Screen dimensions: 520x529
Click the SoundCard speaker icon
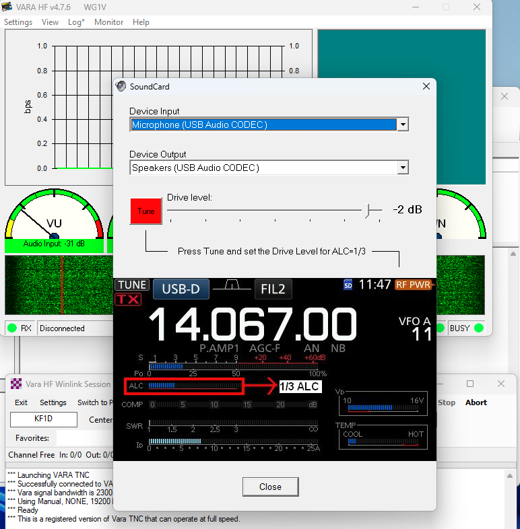(x=121, y=86)
